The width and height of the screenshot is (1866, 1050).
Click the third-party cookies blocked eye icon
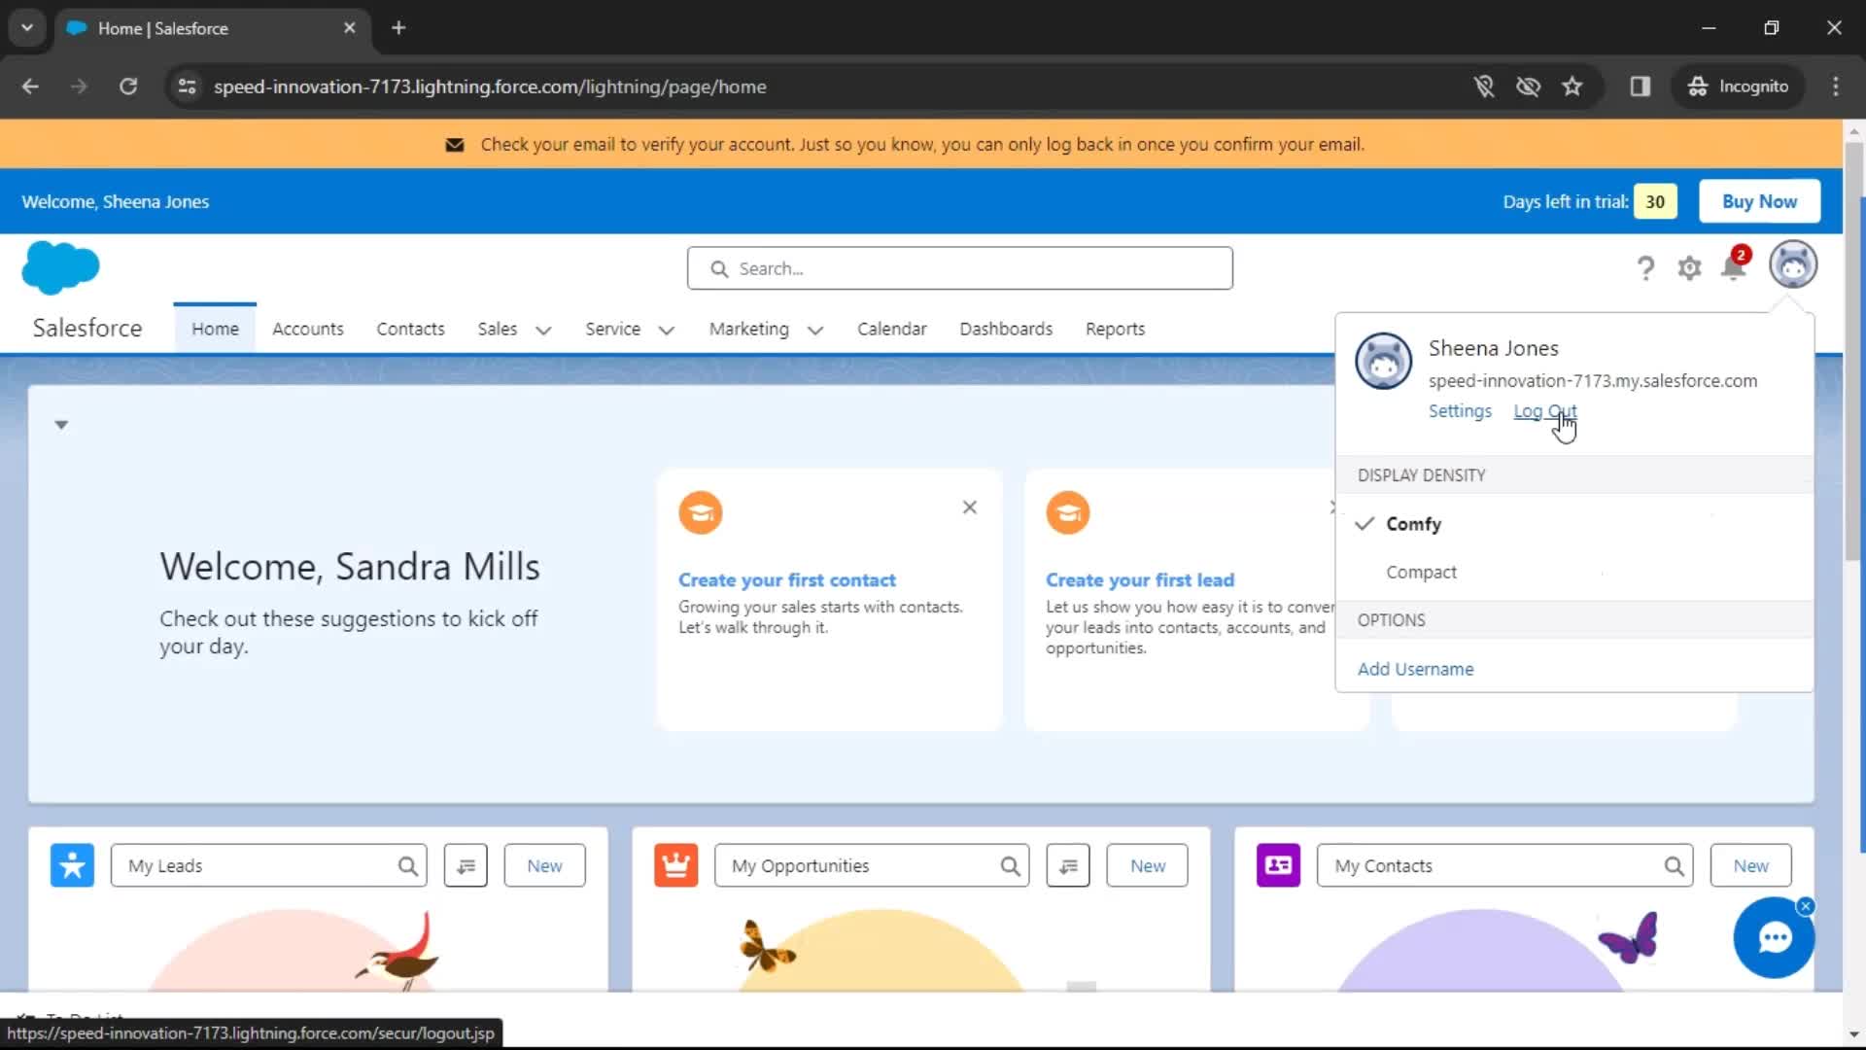tap(1528, 87)
